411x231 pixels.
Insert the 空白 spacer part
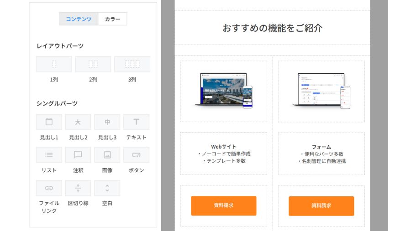[107, 188]
